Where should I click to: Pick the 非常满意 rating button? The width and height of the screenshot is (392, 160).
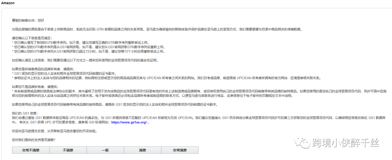(x=180, y=150)
